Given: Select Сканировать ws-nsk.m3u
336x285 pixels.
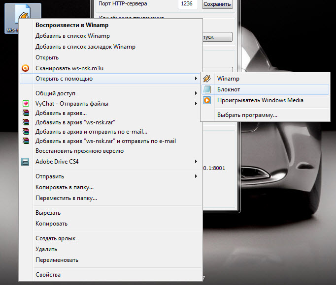Looking at the screenshot, I should point(111,68).
